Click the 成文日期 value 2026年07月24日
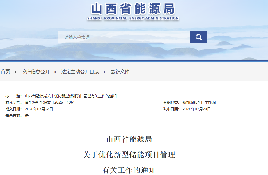This screenshot has height=175, width=268. pos(39,109)
